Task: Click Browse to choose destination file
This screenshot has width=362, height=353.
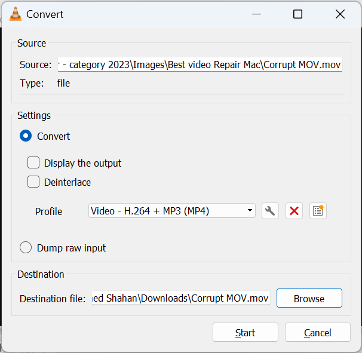Action: 309,298
